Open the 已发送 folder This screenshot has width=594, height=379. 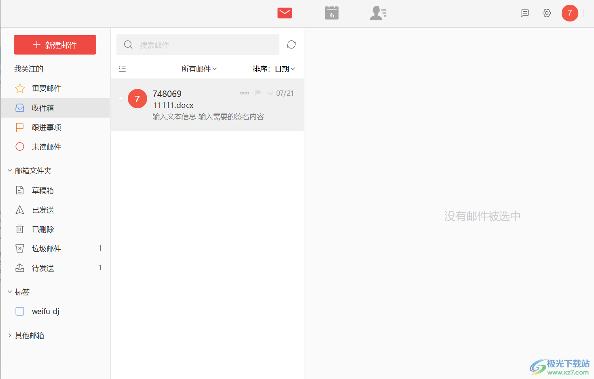coord(55,210)
